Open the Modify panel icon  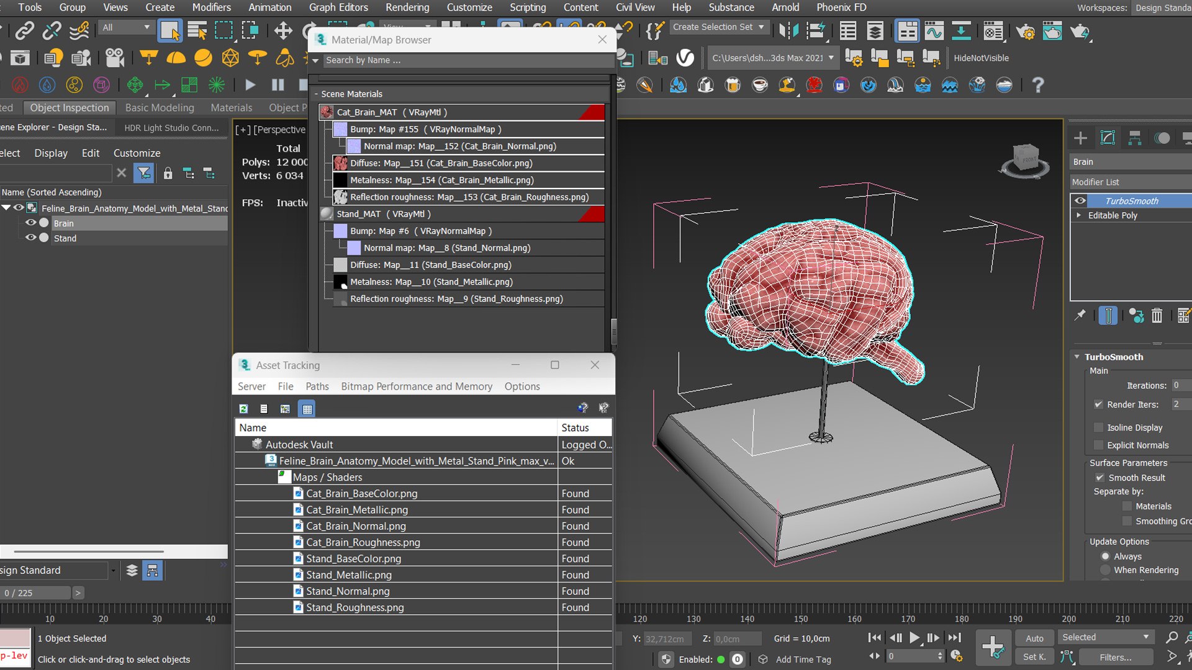(1108, 138)
